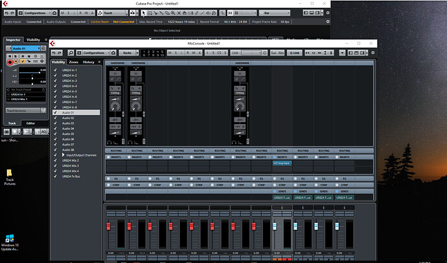Click the record enable button in Inspector

point(10,61)
